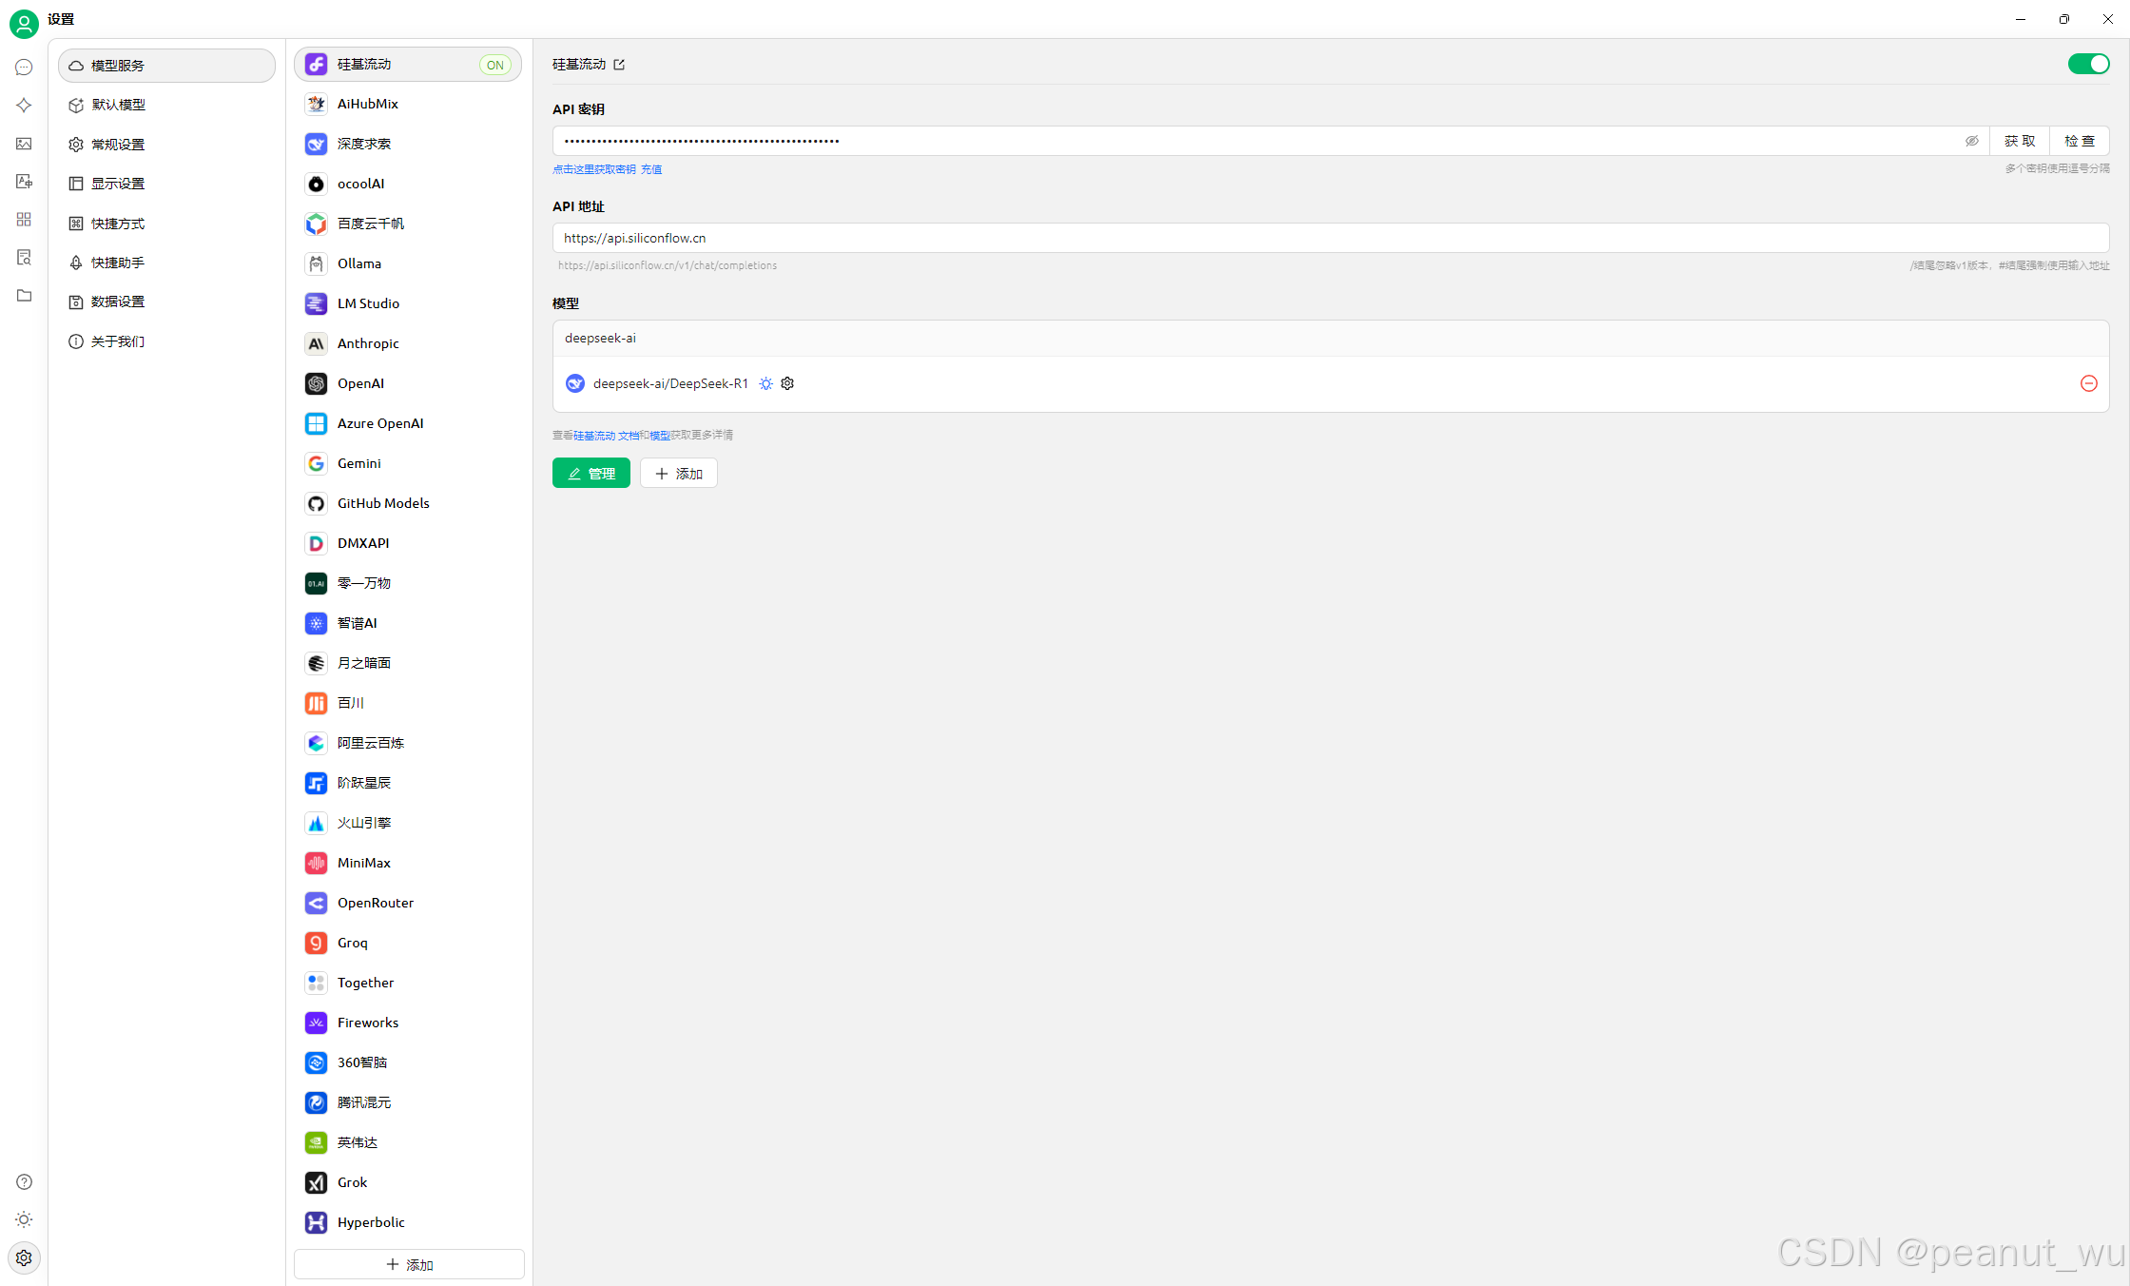Click the 检查 API key button
Screen dimensions: 2130x1286
[2079, 141]
